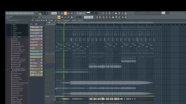Screen dimensions: 186x104
Task: Select 'everything is business 2' sample
Action: pos(20,70)
